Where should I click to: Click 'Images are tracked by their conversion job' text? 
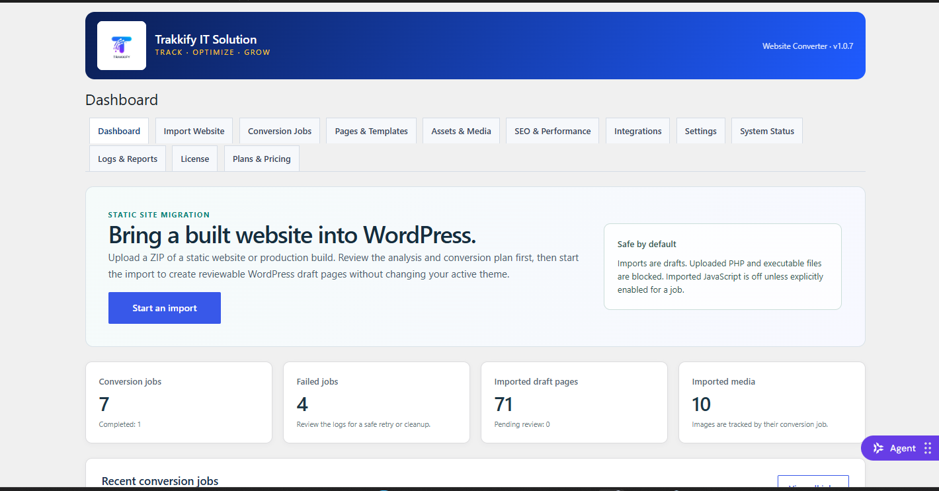760,424
